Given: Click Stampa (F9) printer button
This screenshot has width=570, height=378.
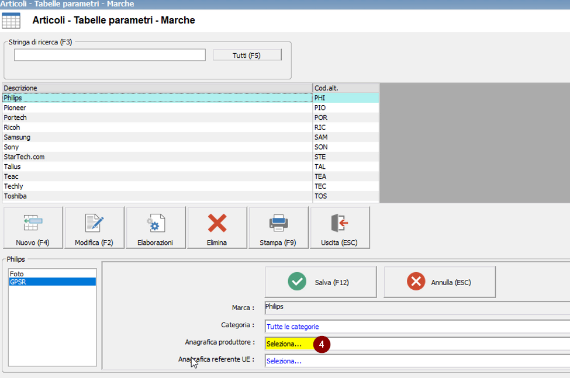Looking at the screenshot, I should click(278, 228).
